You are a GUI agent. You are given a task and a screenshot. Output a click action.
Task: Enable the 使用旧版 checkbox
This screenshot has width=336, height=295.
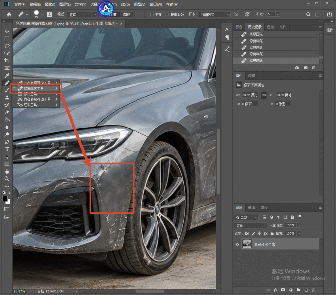pos(167,14)
